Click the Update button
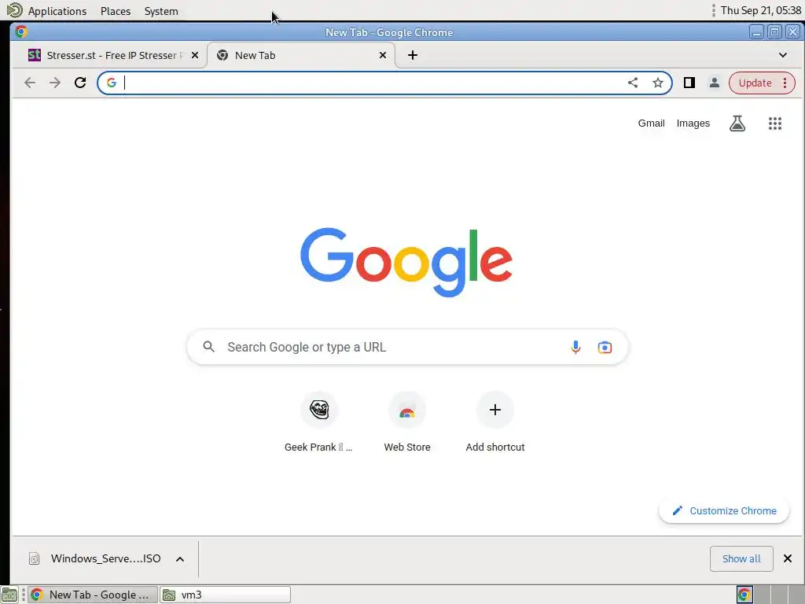 [x=755, y=83]
